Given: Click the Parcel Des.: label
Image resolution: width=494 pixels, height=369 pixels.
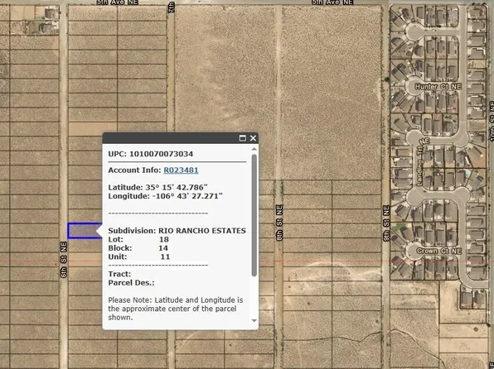Looking at the screenshot, I should click(132, 283).
